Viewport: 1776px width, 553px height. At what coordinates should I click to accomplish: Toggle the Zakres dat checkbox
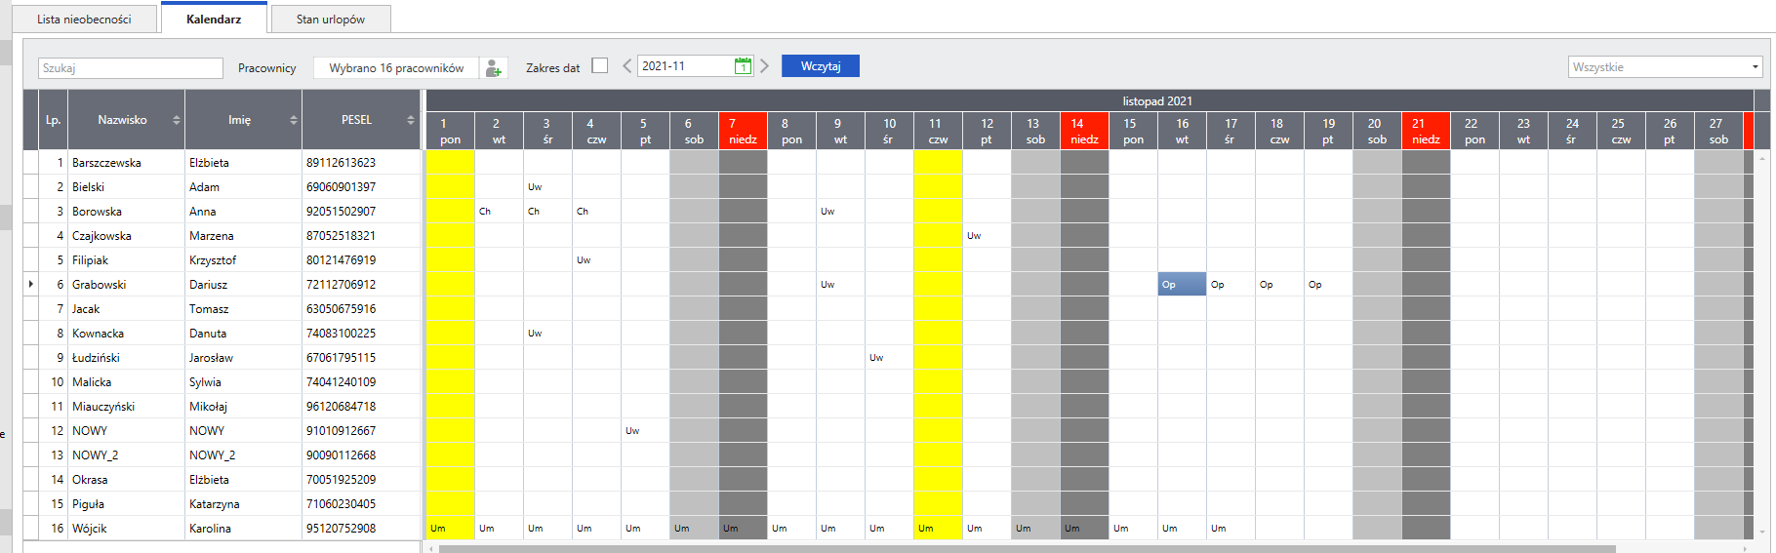pos(600,65)
